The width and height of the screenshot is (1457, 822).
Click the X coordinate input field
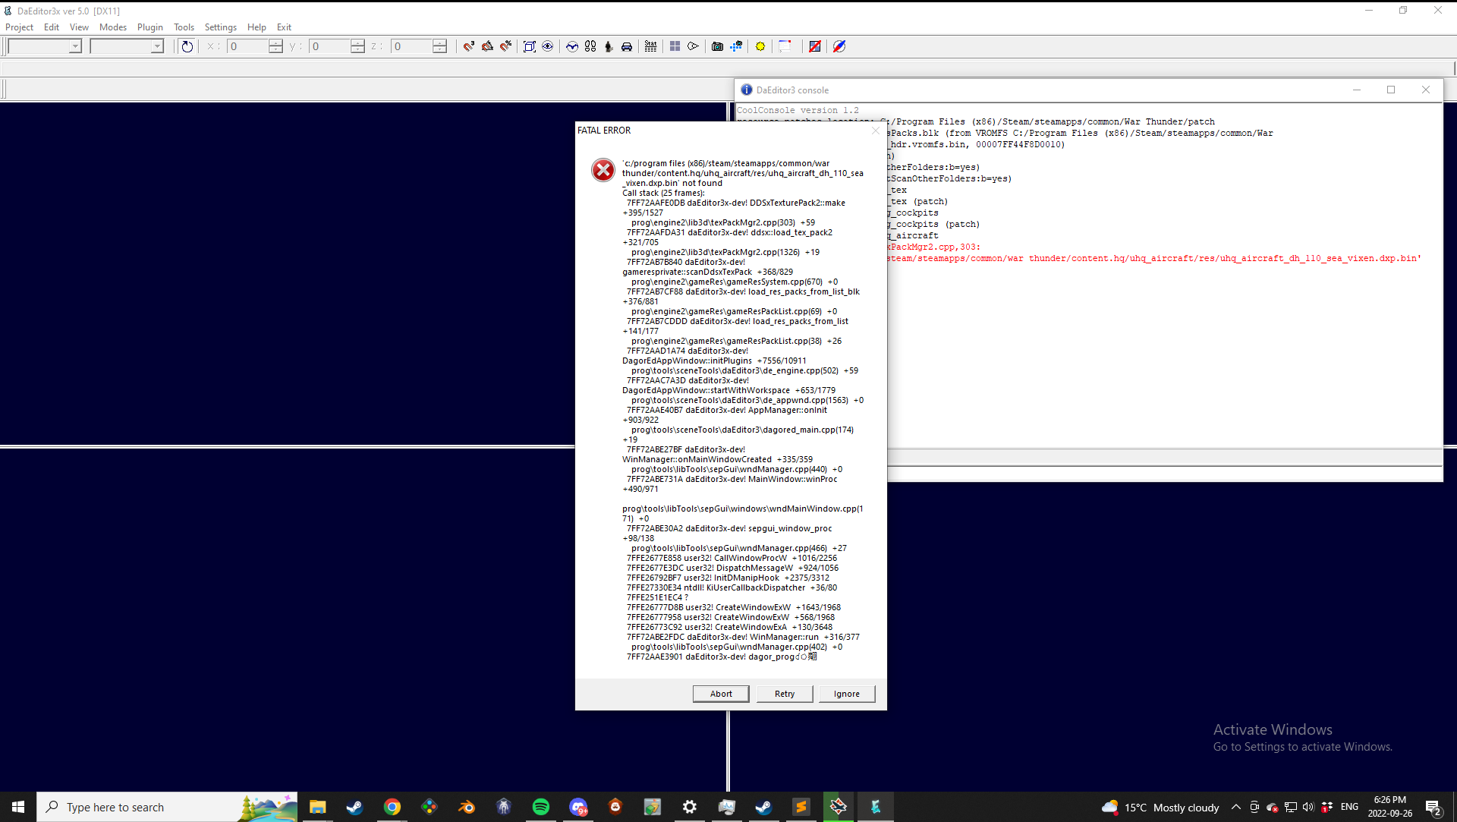(x=248, y=46)
